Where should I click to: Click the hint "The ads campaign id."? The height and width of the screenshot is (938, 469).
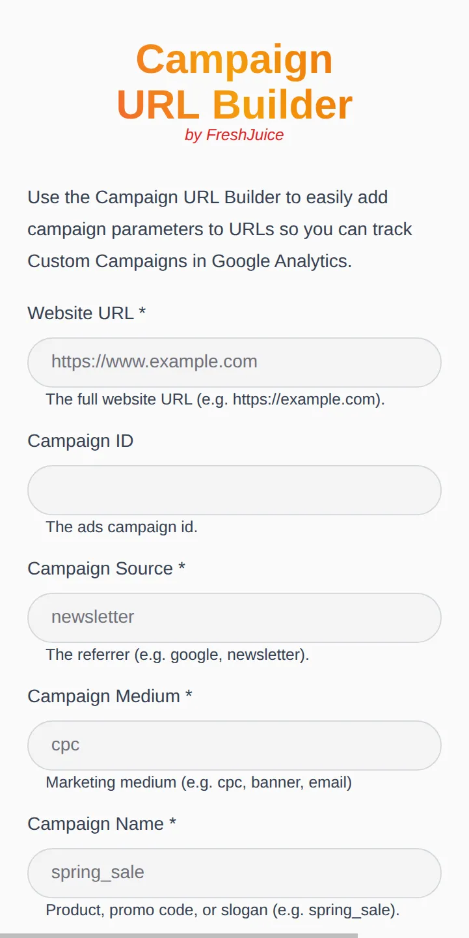pos(122,527)
